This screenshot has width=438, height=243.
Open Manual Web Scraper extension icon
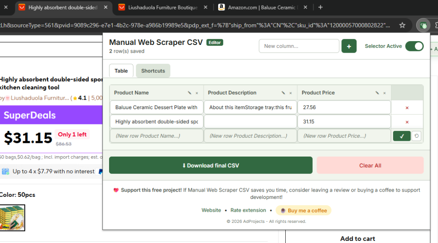click(x=423, y=25)
